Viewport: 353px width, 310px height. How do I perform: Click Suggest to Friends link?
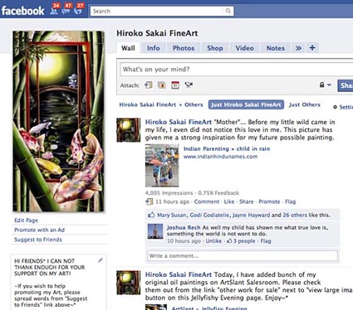coord(38,240)
